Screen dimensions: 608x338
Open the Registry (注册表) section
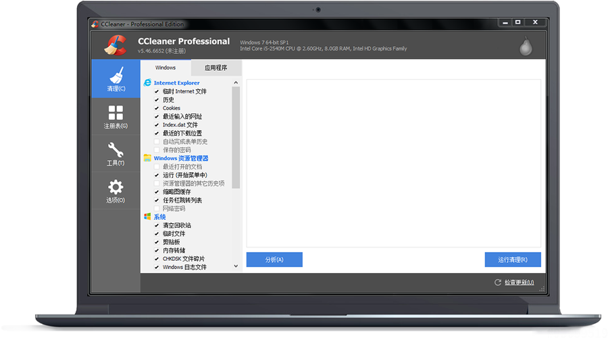[116, 116]
